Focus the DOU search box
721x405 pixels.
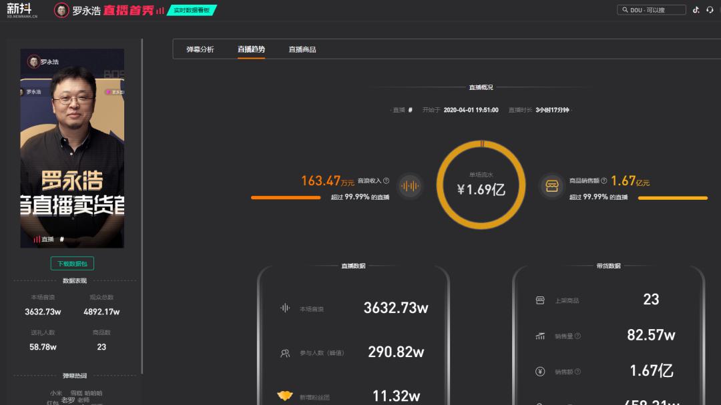(651, 9)
